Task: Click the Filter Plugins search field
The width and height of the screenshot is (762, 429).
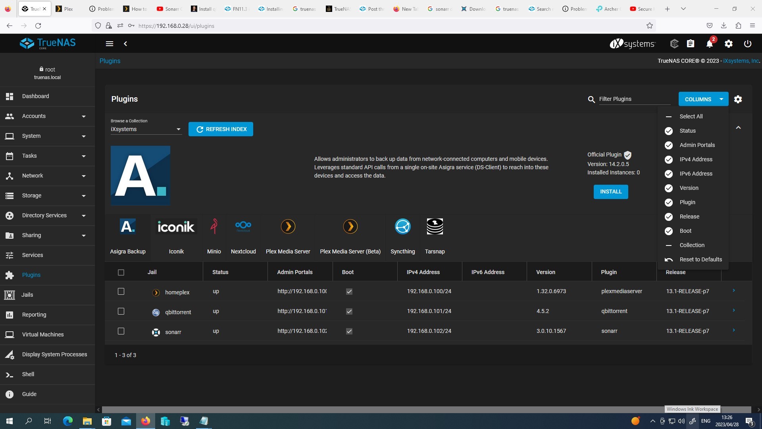Action: (634, 99)
